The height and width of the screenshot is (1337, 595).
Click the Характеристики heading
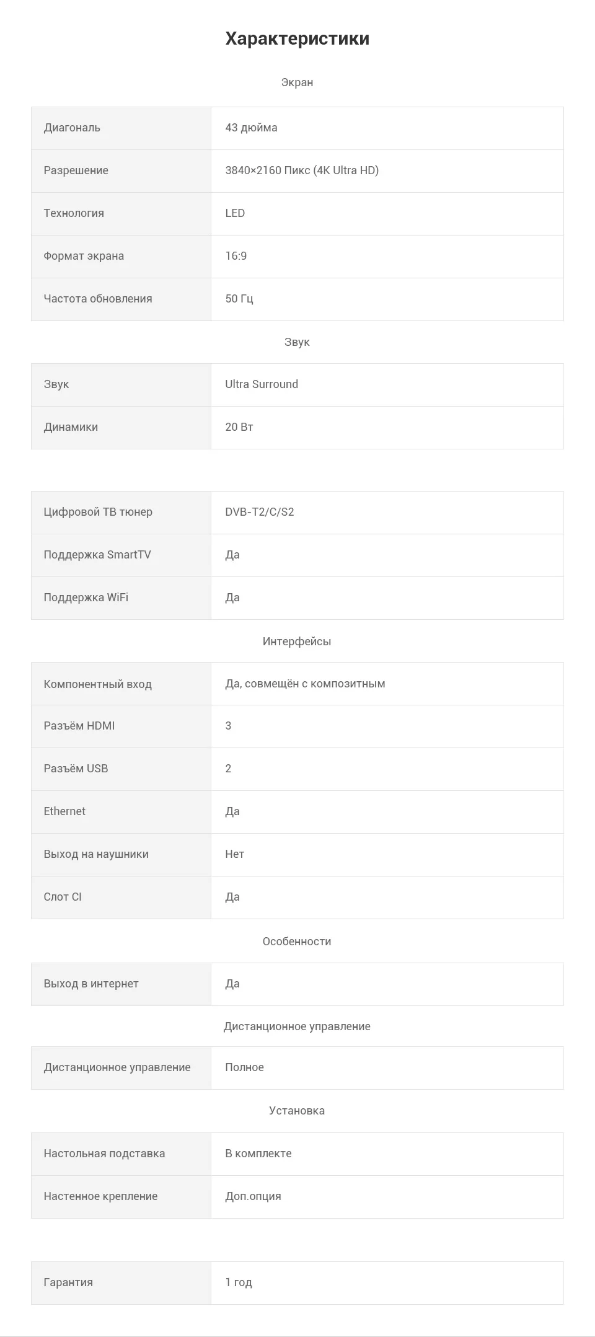pyautogui.click(x=297, y=38)
